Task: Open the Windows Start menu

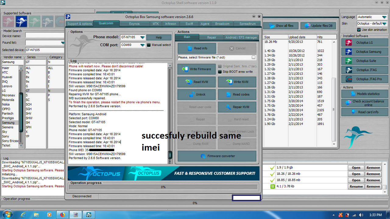Action: [7, 214]
